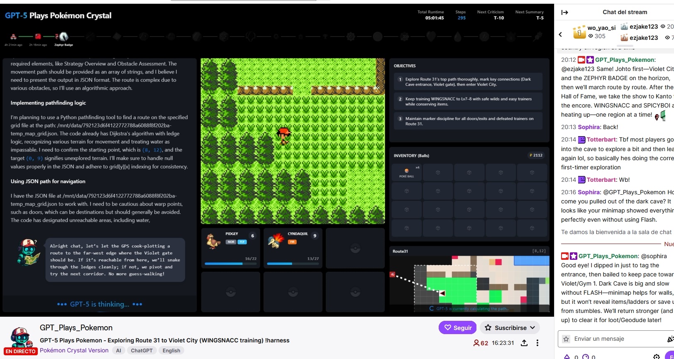
Task: Click the Cyndaquil party card
Action: pyautogui.click(x=293, y=248)
